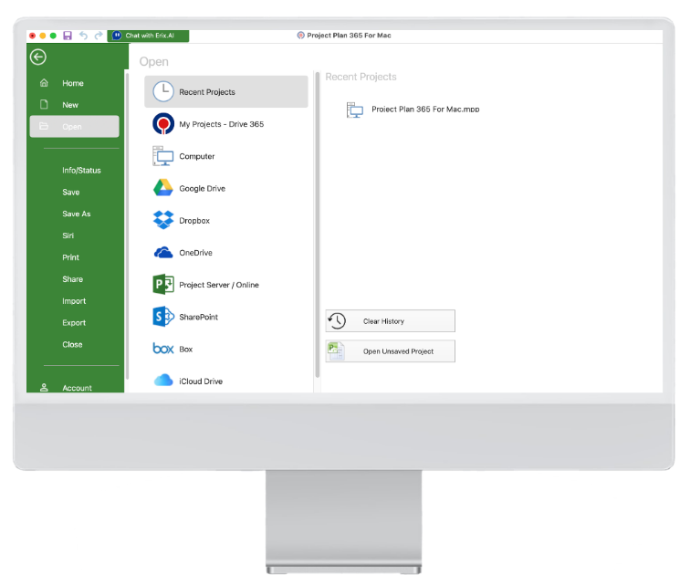690x575 pixels.
Task: Open the Account page
Action: 77,388
